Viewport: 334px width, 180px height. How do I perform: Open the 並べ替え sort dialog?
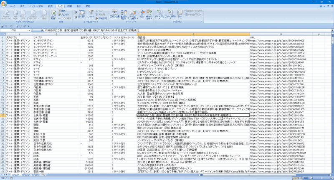82,14
